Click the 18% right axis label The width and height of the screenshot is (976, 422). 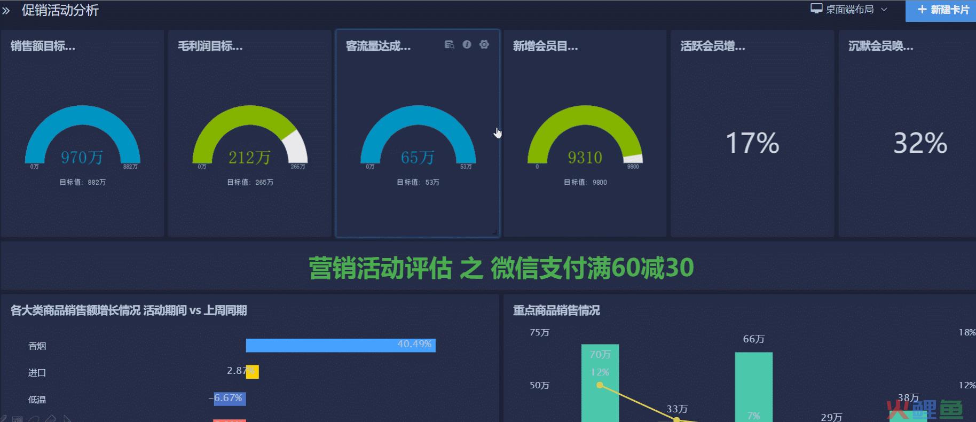pos(967,332)
